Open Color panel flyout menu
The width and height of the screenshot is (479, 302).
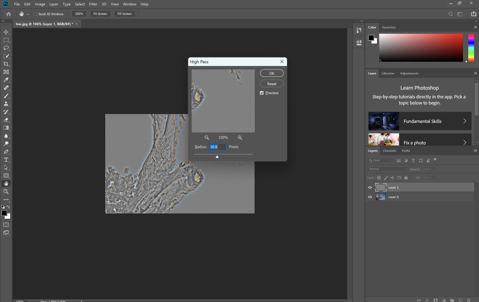(475, 27)
